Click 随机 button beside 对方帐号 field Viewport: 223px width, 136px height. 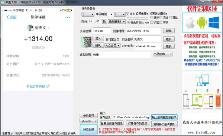[x=169, y=46]
